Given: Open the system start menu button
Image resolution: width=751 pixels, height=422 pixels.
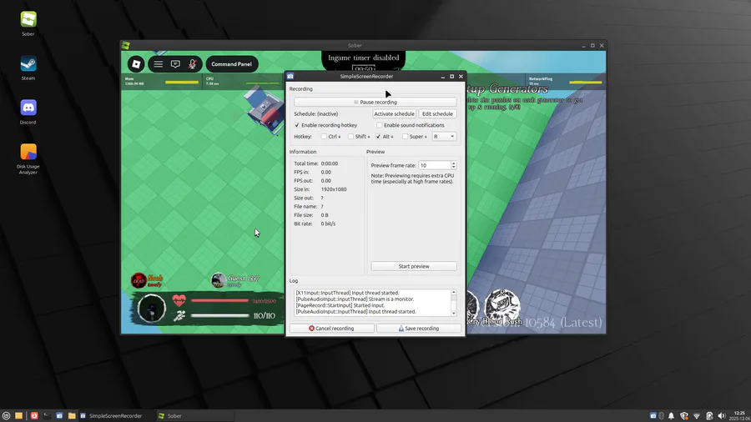Looking at the screenshot, I should [6, 416].
